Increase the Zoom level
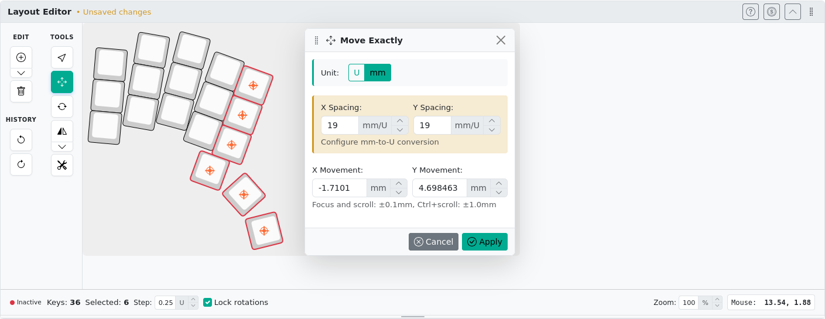 coord(717,300)
